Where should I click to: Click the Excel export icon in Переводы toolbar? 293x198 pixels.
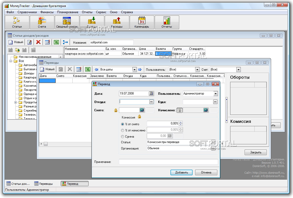(88, 69)
